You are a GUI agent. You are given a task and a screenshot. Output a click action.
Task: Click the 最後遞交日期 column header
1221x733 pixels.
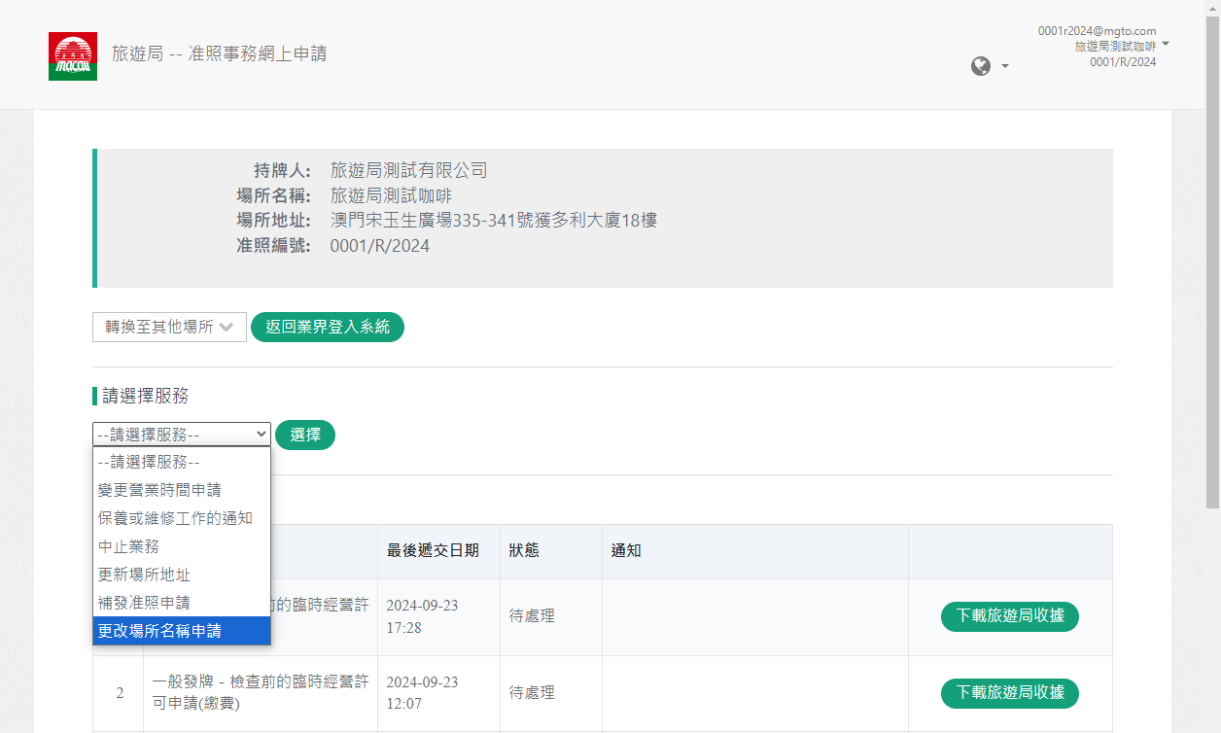(x=433, y=551)
